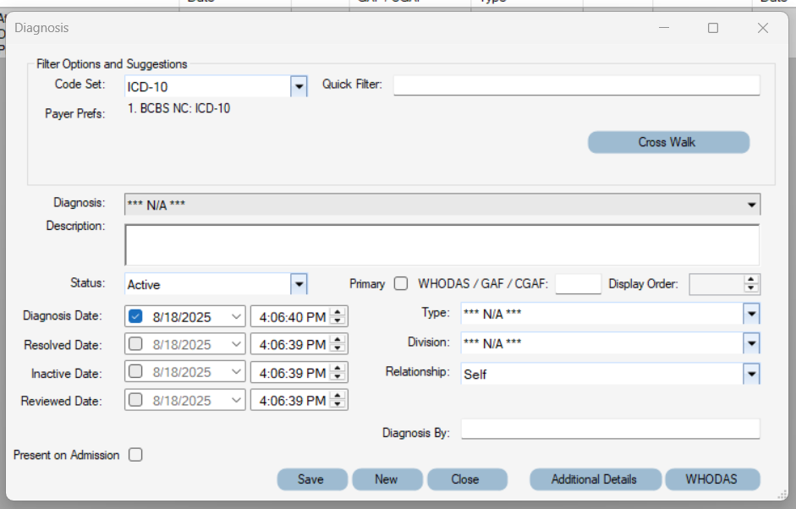This screenshot has height=509, width=796.
Task: Open the Relationship dropdown
Action: [750, 374]
